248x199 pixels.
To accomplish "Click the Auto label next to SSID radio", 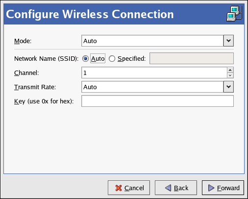I will pyautogui.click(x=98, y=58).
